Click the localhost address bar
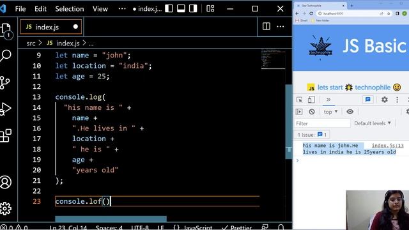This screenshot has height=230, width=409. coord(354,13)
